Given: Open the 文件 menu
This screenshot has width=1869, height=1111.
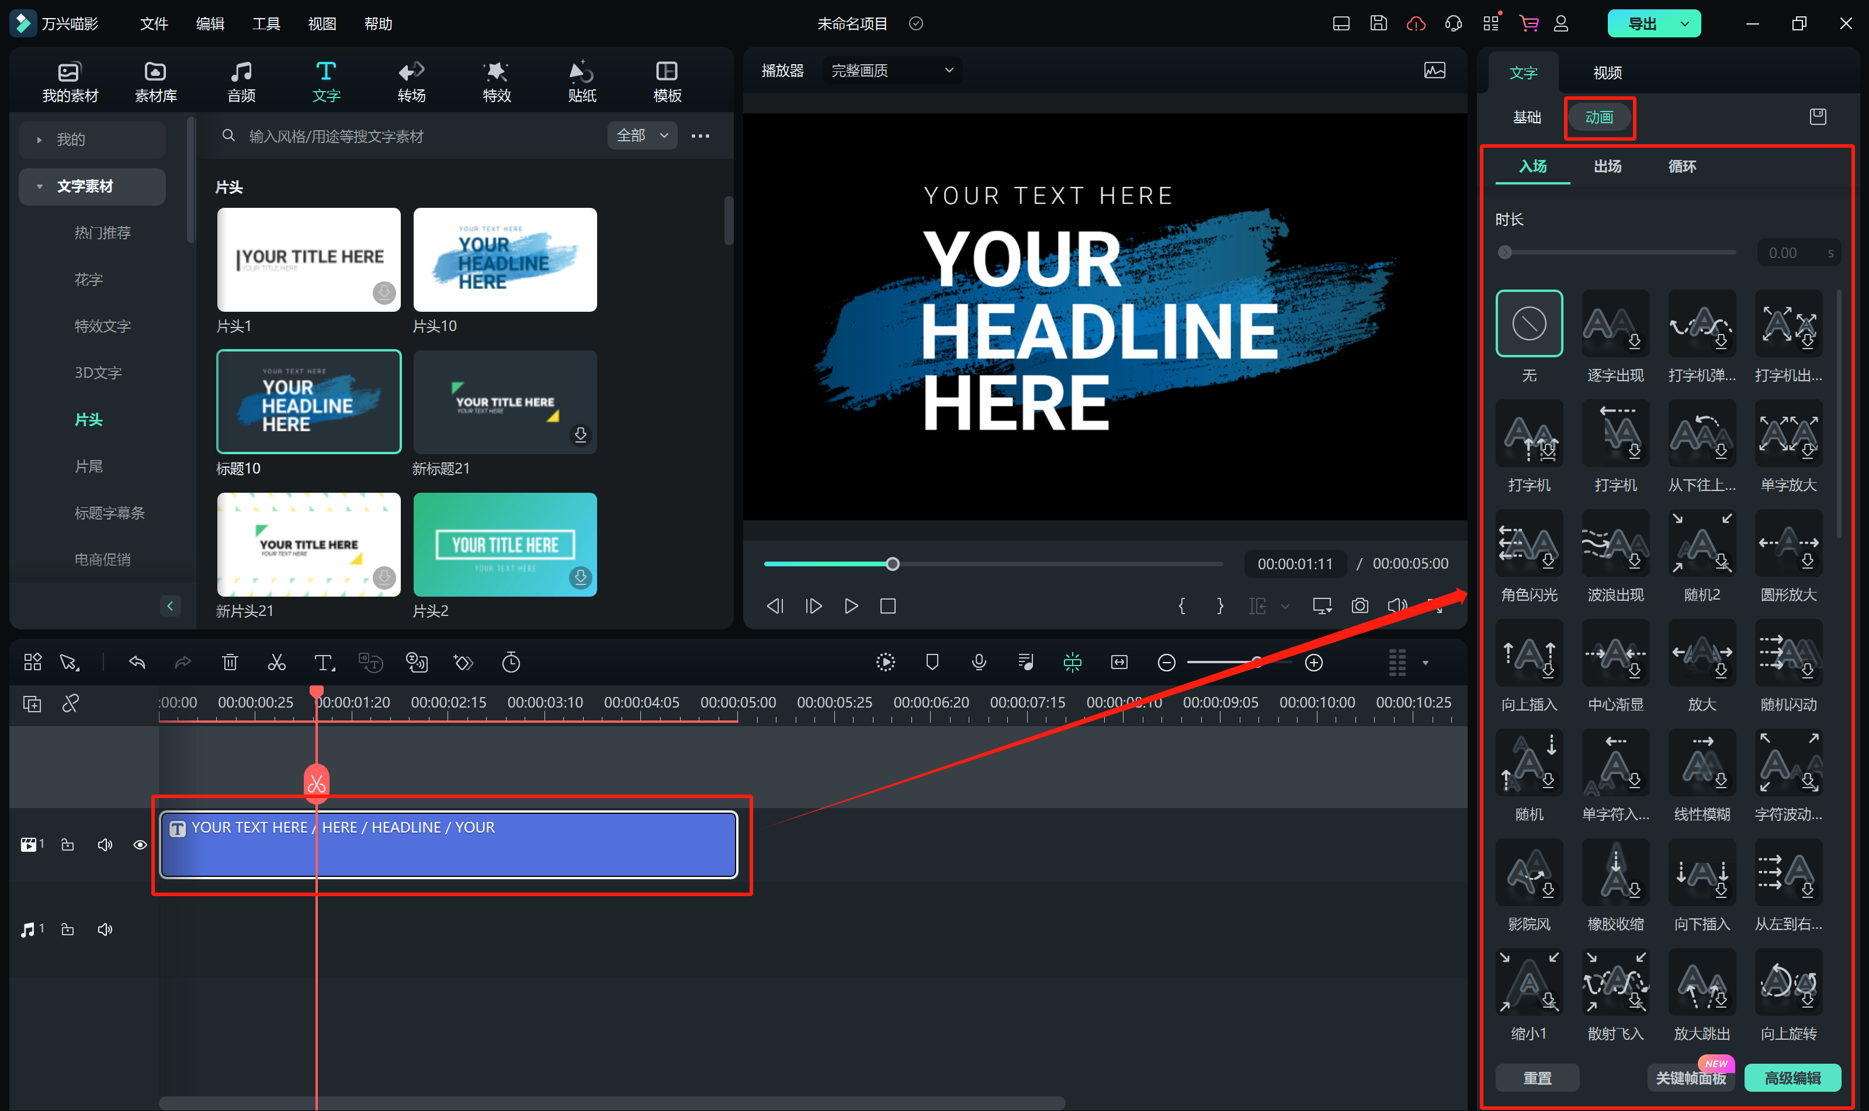Looking at the screenshot, I should (x=154, y=24).
